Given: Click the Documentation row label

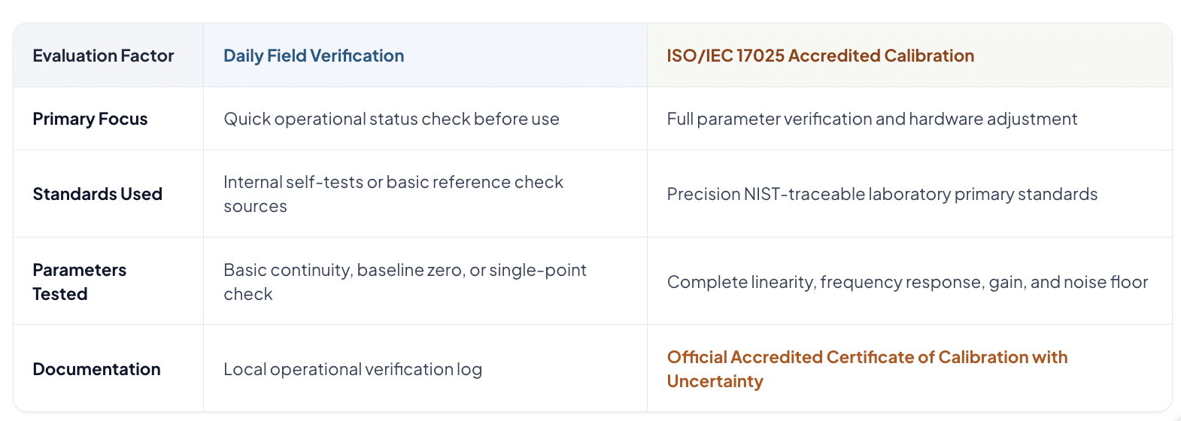Looking at the screenshot, I should pos(97,369).
